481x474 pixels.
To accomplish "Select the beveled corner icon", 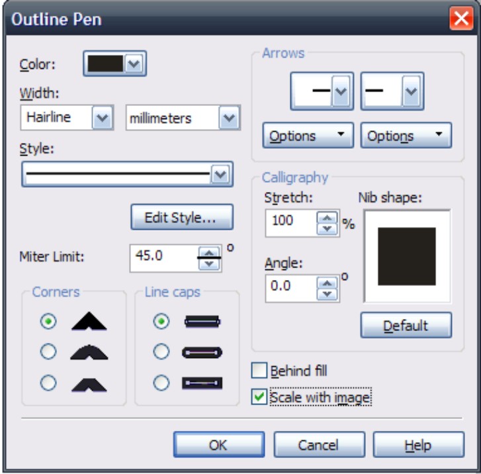I will click(x=89, y=385).
